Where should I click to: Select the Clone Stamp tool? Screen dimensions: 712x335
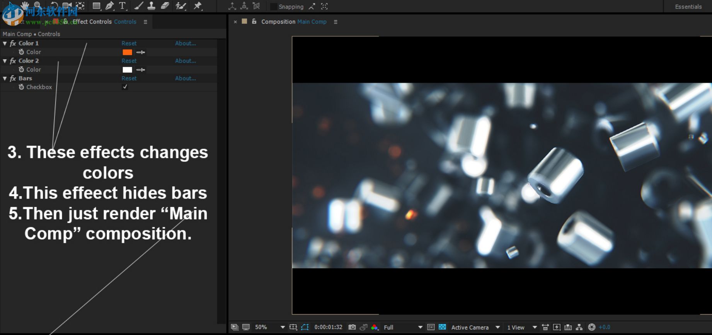[x=152, y=6]
